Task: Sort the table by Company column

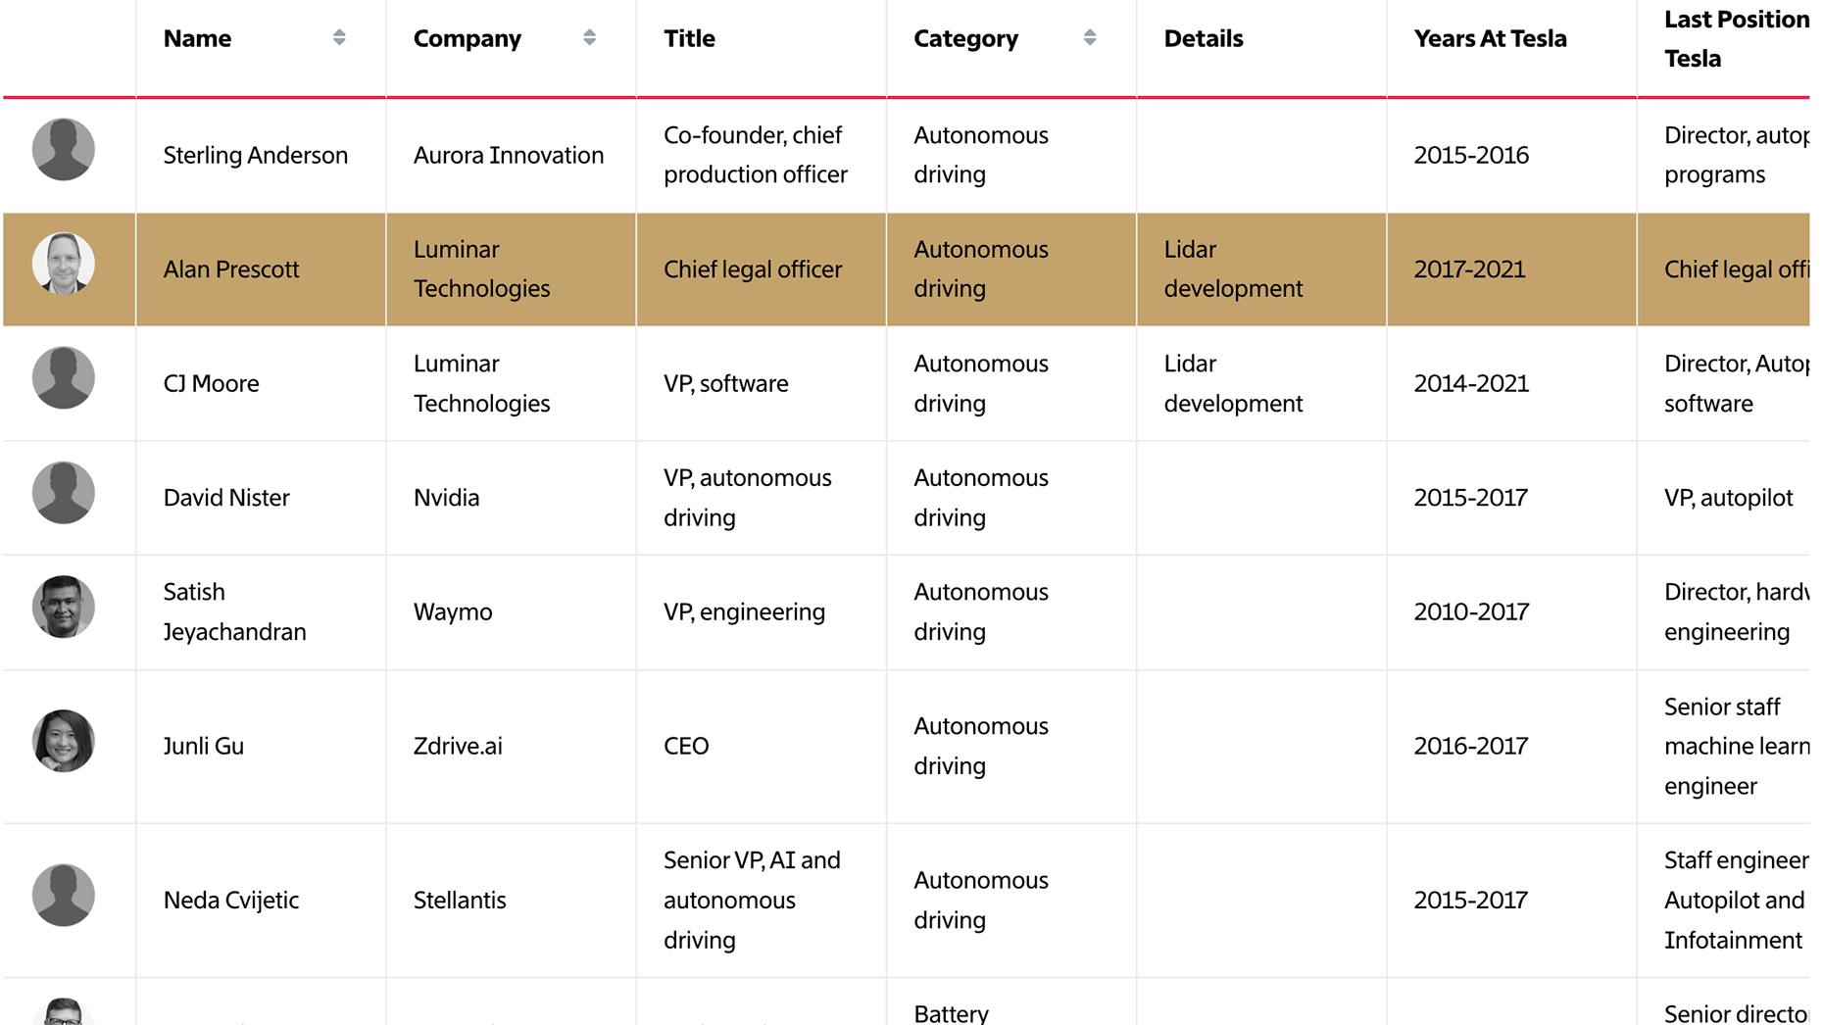Action: tap(588, 39)
